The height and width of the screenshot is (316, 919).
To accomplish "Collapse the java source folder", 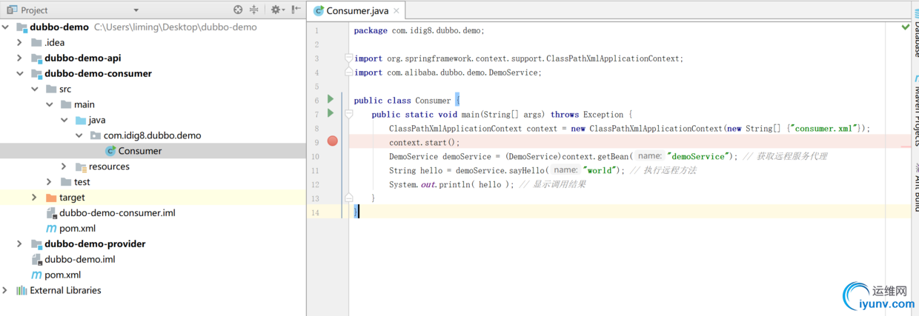I will pos(64,120).
